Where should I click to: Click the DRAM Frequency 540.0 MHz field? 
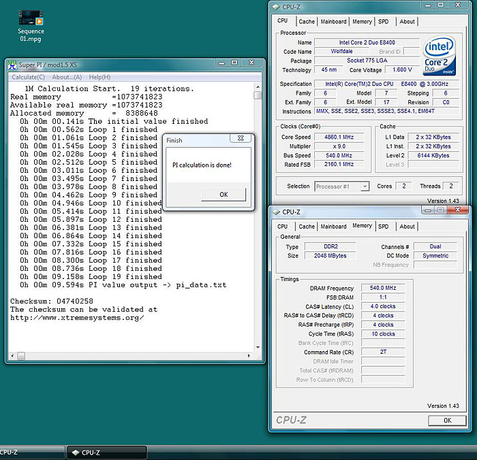pyautogui.click(x=383, y=288)
